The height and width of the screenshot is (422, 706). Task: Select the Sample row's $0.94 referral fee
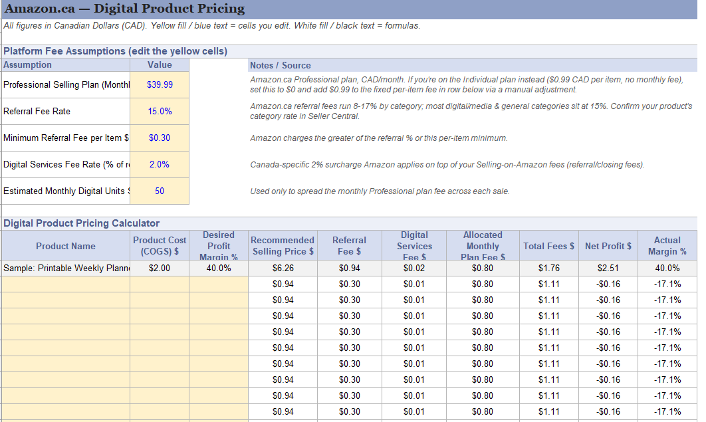click(x=350, y=268)
